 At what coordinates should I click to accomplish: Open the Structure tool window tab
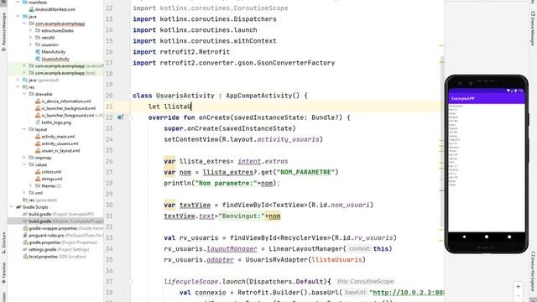click(3, 242)
